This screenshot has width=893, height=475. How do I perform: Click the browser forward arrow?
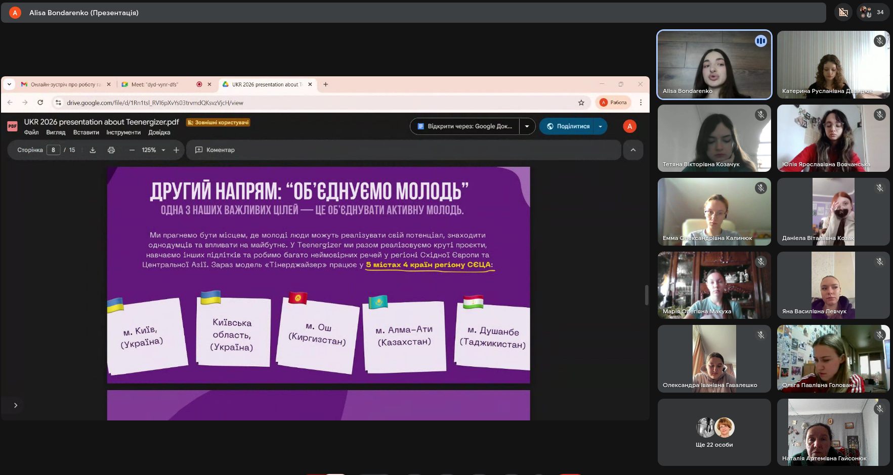[x=25, y=103]
